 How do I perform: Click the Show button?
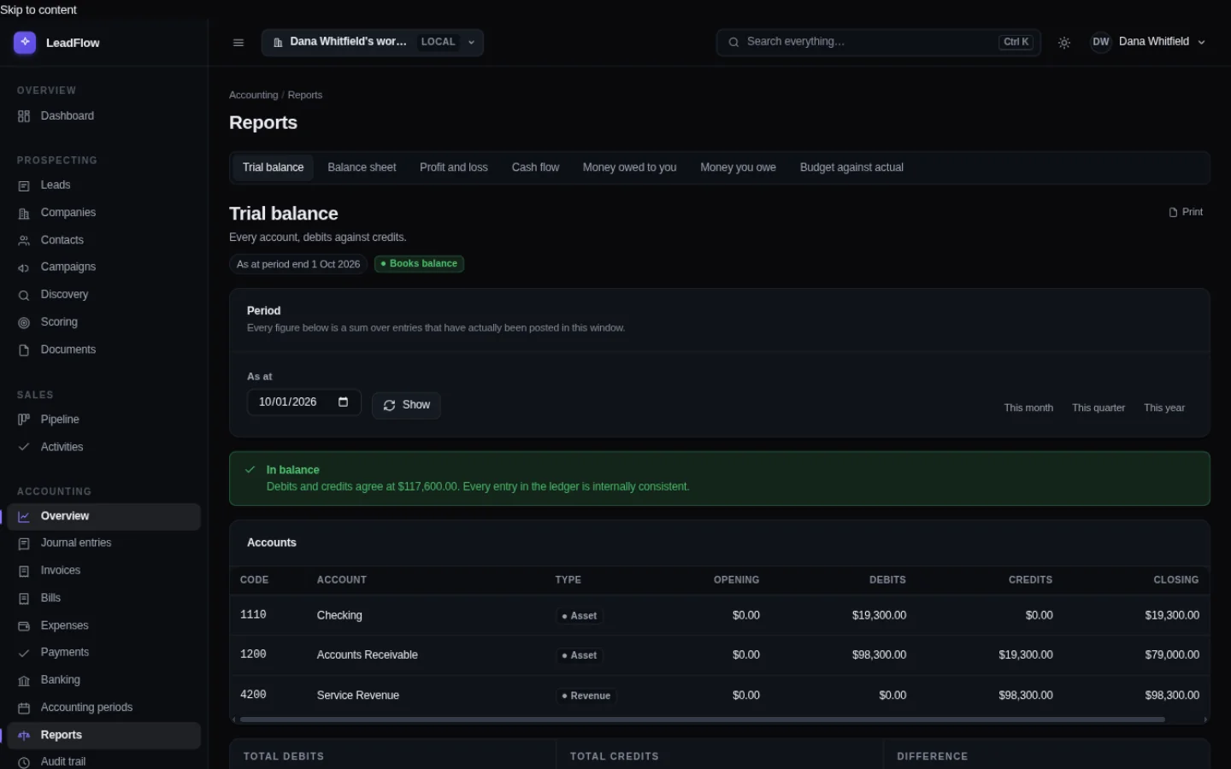pos(406,405)
